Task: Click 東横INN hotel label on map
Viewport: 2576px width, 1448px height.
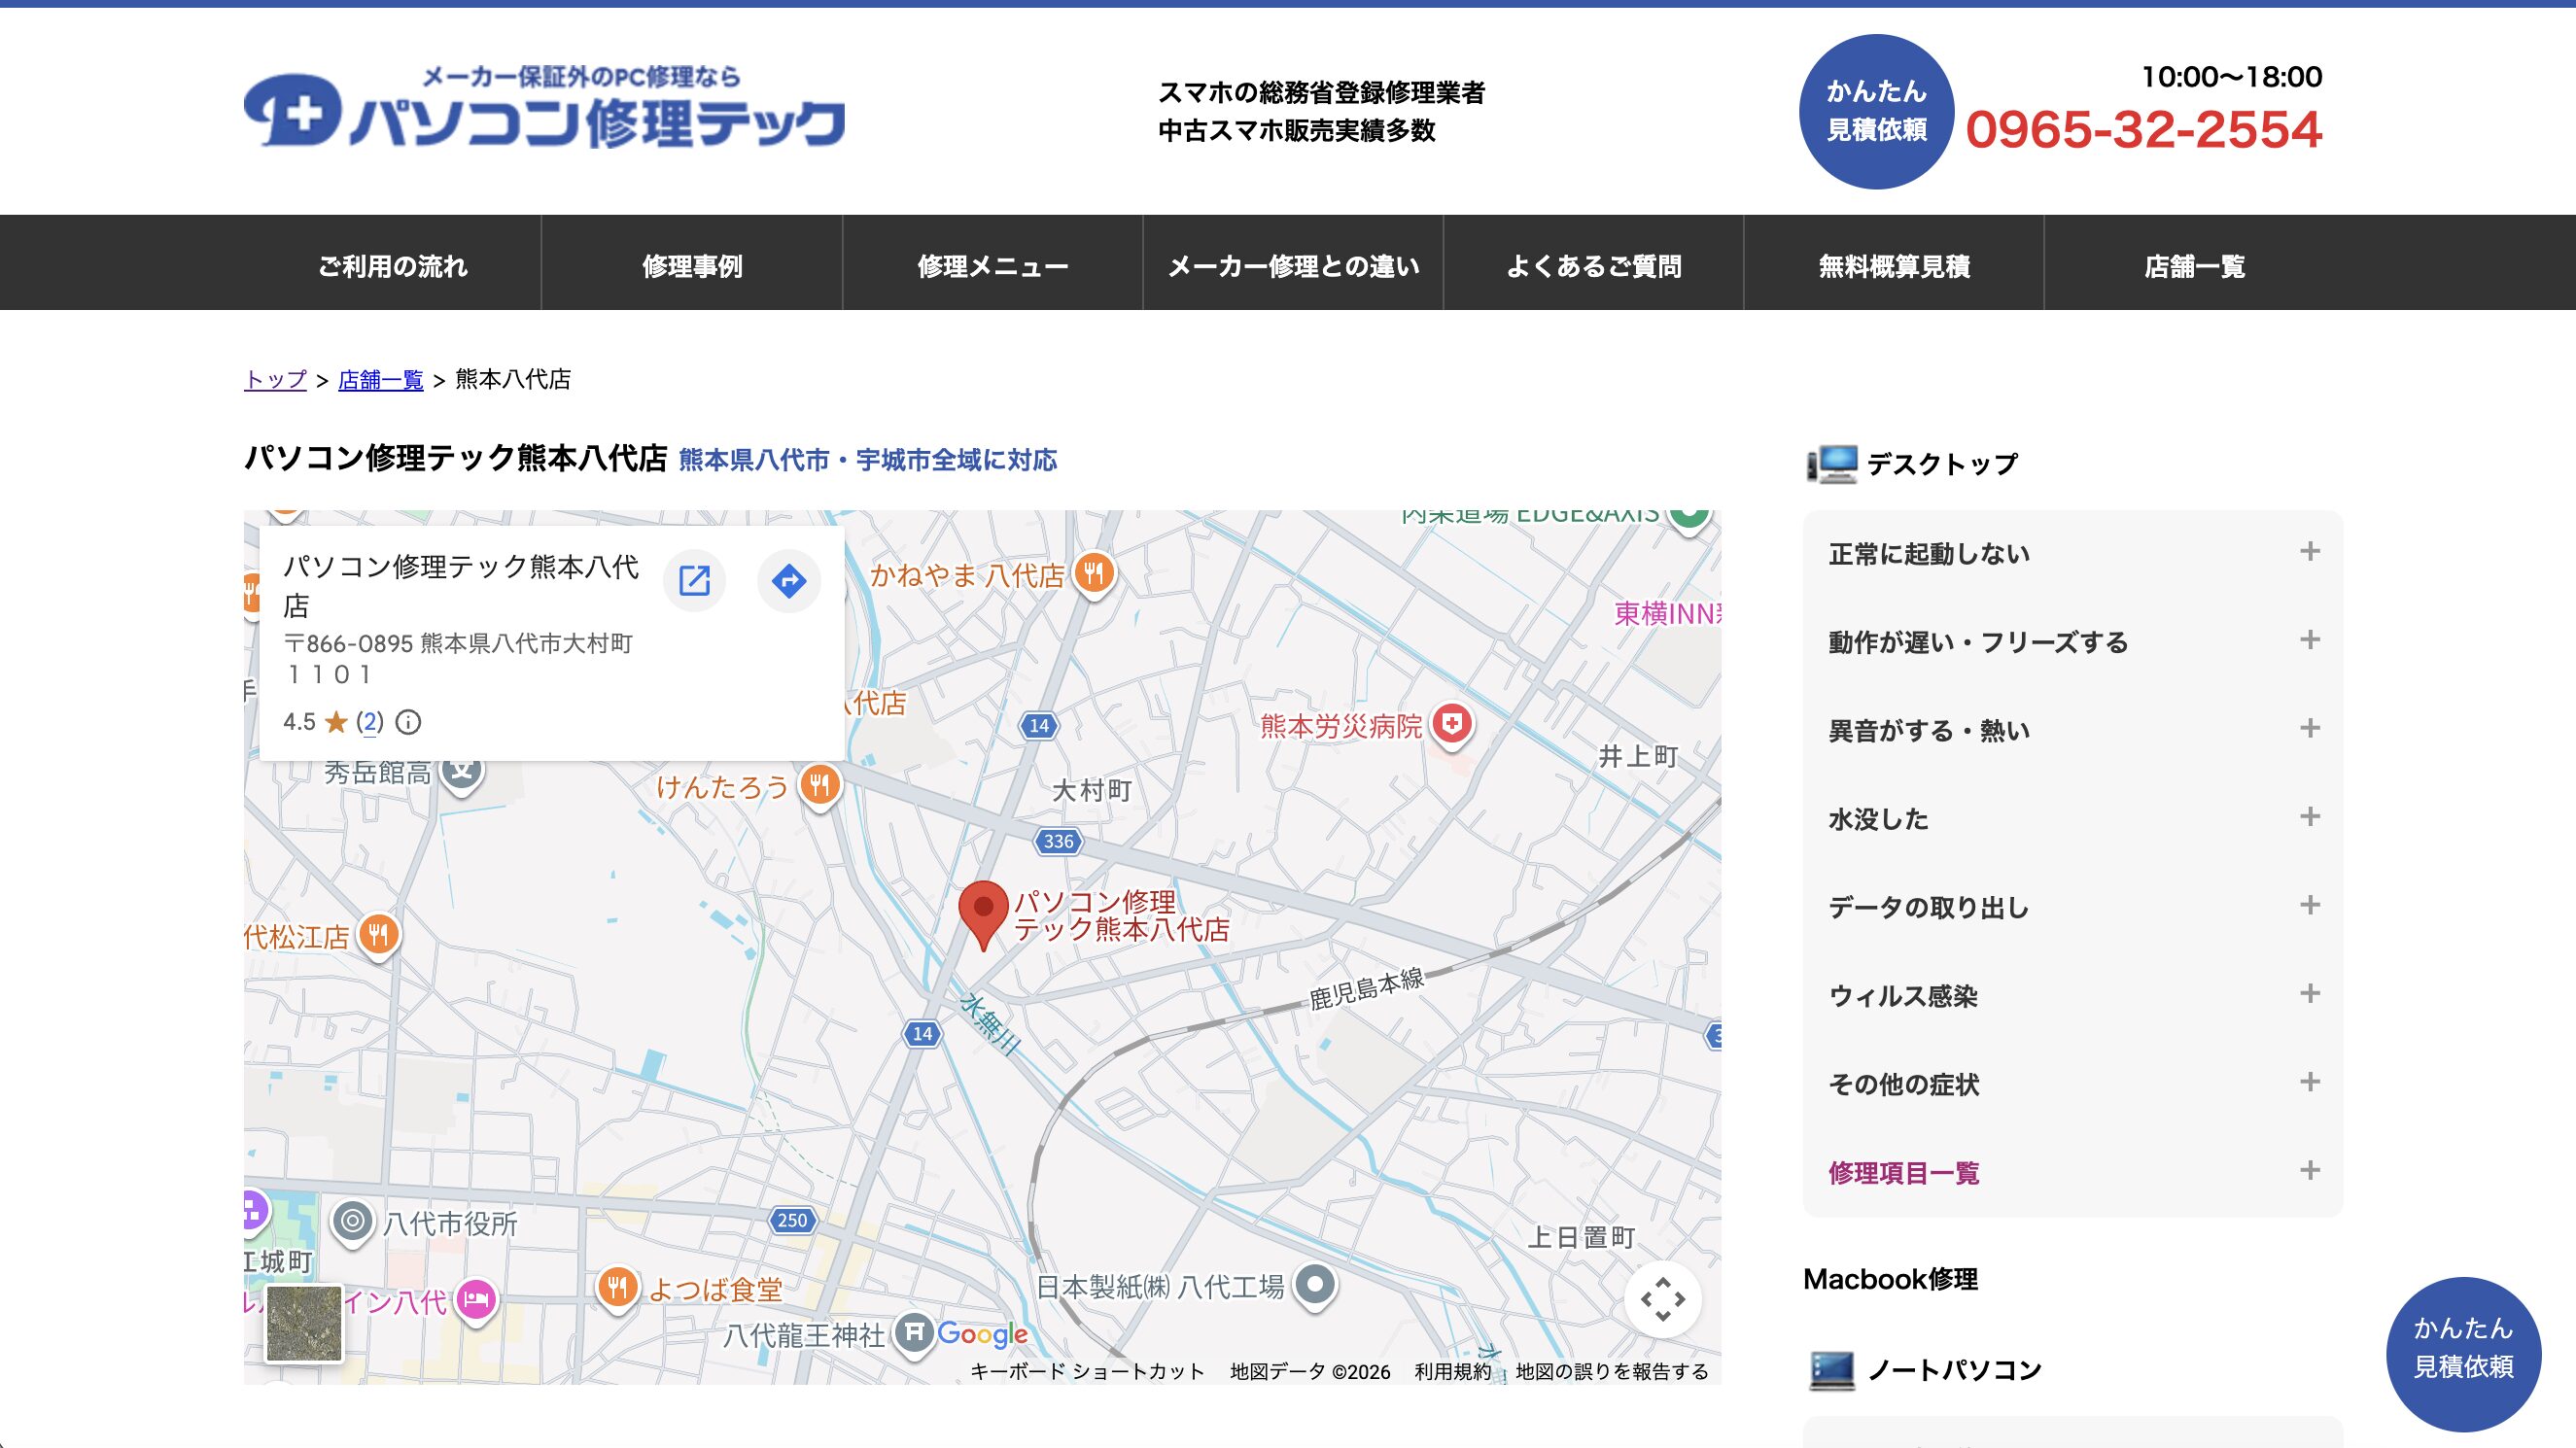Action: (1667, 613)
